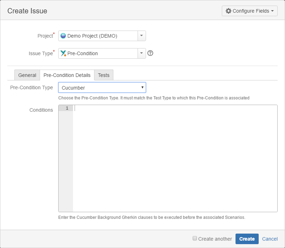Click the Configure Fields caret arrow
The width and height of the screenshot is (285, 248).
pyautogui.click(x=272, y=11)
